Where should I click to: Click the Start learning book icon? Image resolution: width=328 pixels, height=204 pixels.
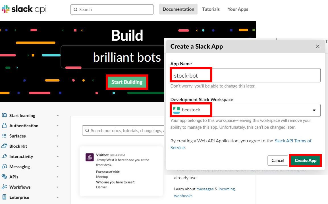(x=4, y=115)
